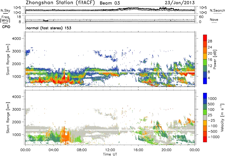Click the '28' power colorbar label

[x=210, y=41]
